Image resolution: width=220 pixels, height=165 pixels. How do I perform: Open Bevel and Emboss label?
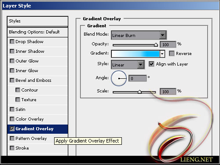[33, 81]
